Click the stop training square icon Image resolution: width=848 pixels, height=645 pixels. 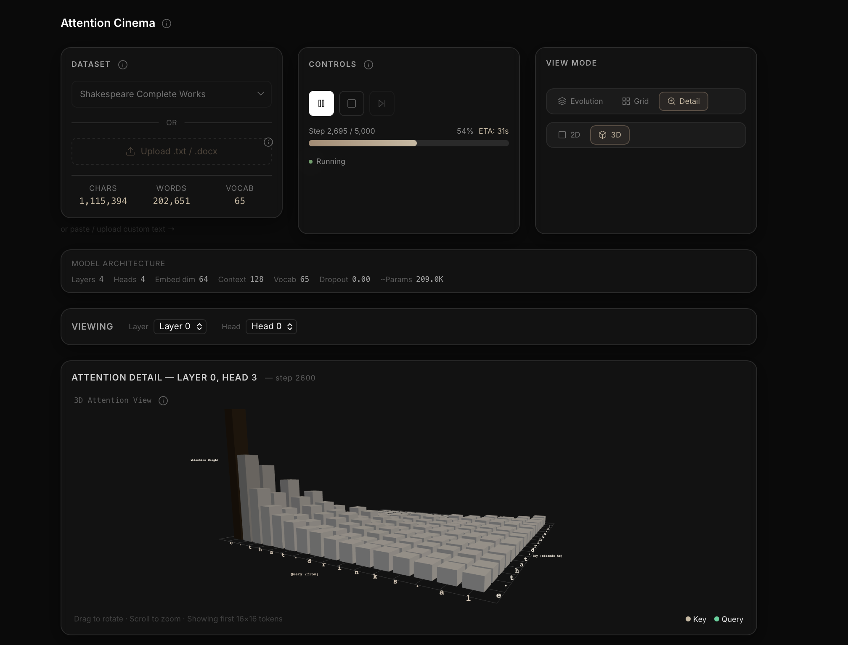click(x=352, y=103)
